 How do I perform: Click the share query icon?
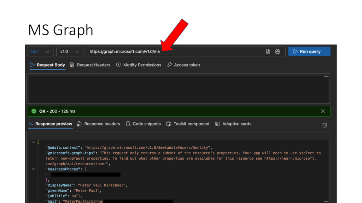pyautogui.click(x=278, y=51)
